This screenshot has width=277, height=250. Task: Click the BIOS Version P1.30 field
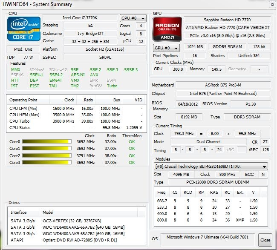click(251, 104)
